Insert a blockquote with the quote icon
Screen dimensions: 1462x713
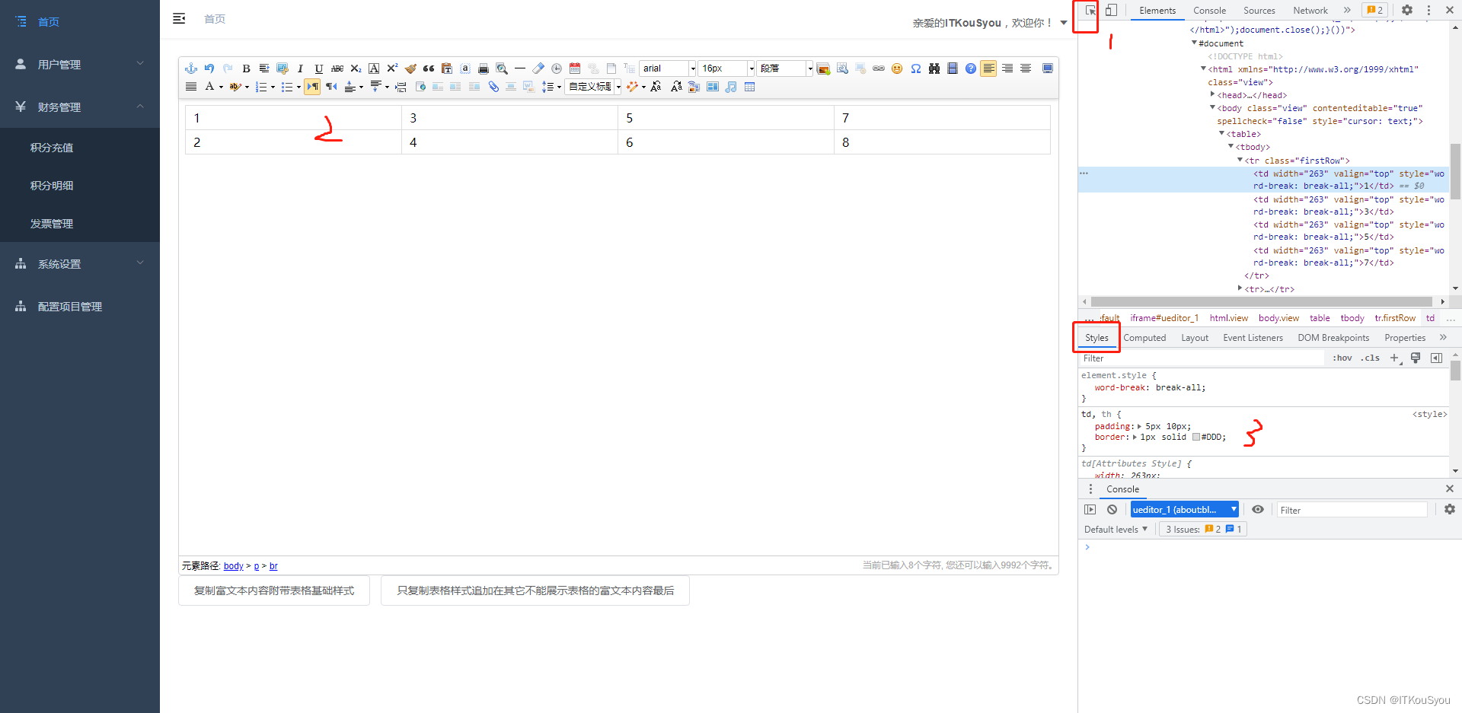[429, 68]
